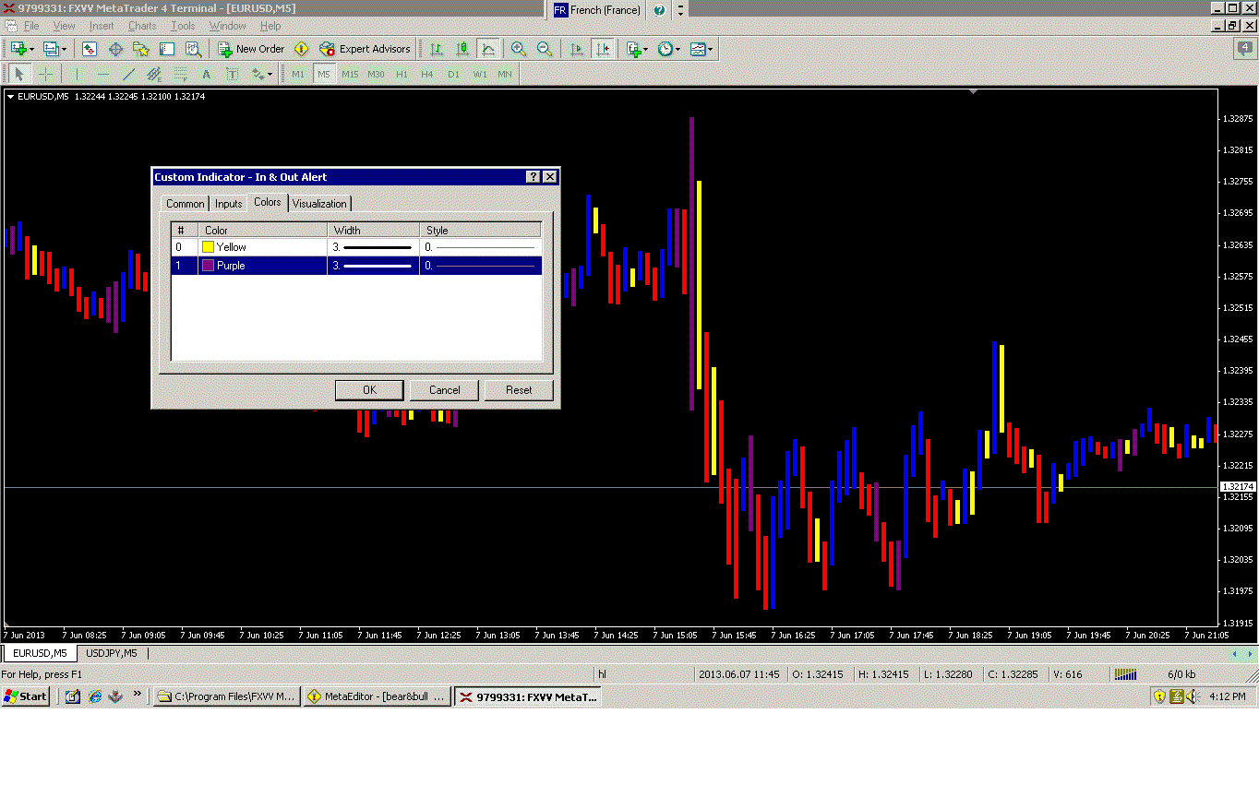Click the OK button in dialog
Image resolution: width=1259 pixels, height=797 pixels.
369,390
